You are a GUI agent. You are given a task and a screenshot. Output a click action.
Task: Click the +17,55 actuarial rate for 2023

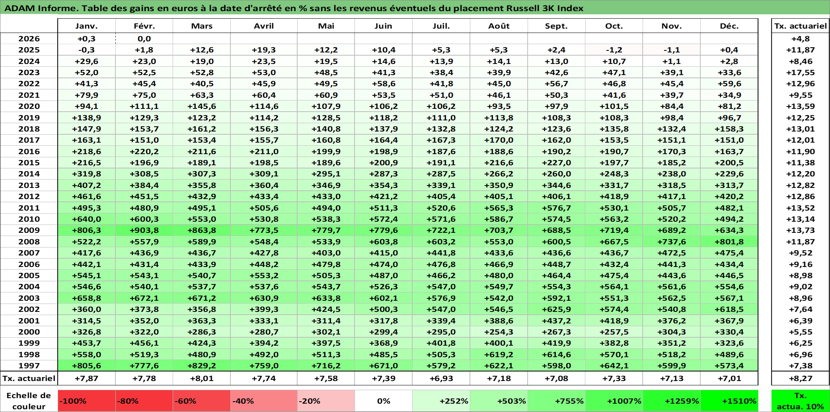pyautogui.click(x=800, y=72)
